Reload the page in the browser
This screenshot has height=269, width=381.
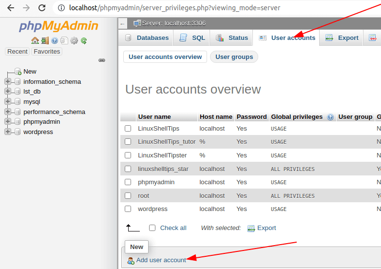pos(42,8)
